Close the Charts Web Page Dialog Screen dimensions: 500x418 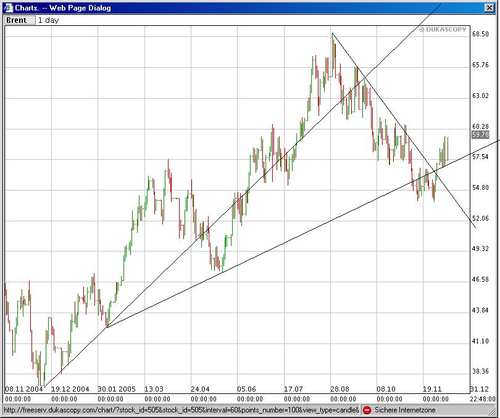click(x=489, y=7)
